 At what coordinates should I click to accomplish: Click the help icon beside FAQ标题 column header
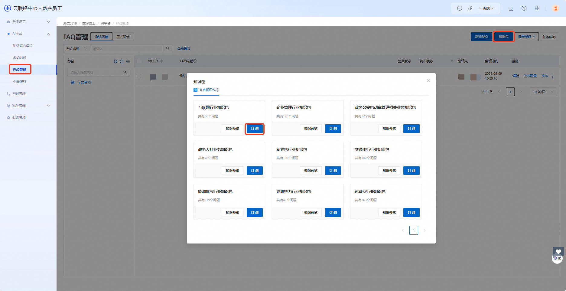click(195, 61)
